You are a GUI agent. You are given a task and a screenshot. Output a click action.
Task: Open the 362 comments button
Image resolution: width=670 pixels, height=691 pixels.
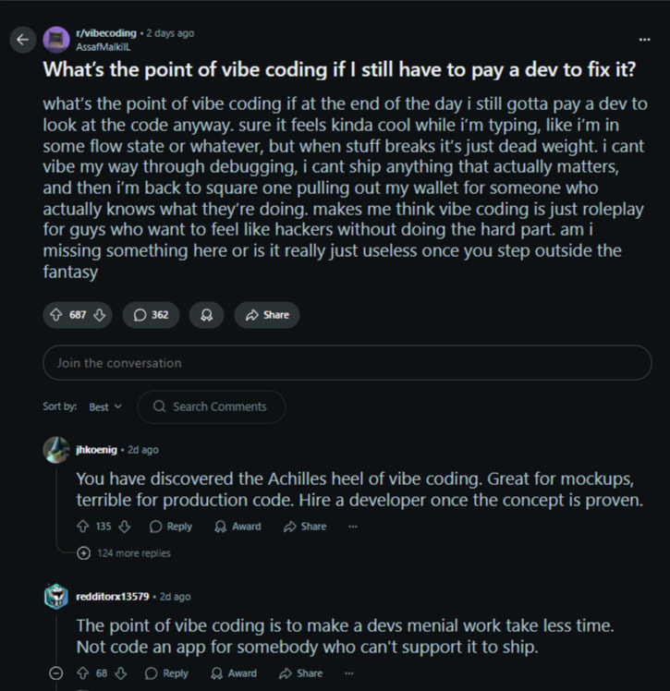point(151,315)
